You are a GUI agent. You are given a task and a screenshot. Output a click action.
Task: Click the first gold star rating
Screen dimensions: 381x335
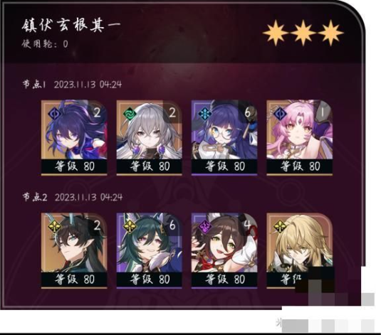276,33
